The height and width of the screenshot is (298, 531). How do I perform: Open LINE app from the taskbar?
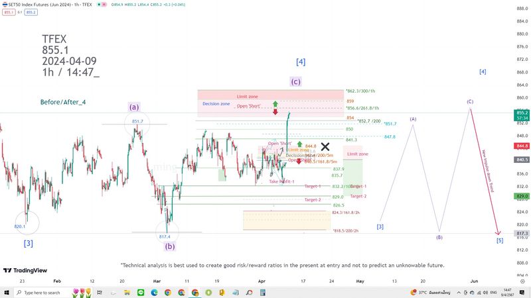click(x=141, y=292)
